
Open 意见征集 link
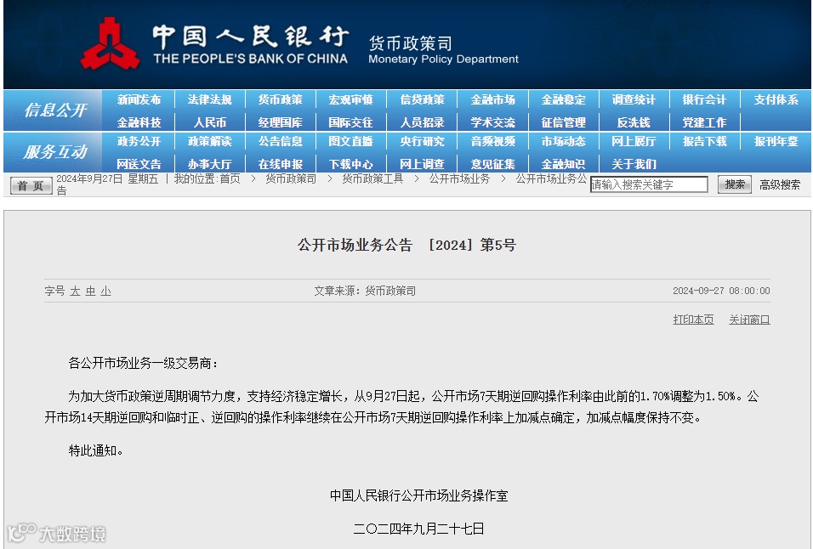[492, 164]
